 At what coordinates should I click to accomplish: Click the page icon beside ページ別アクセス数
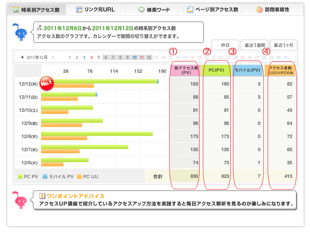(190, 10)
